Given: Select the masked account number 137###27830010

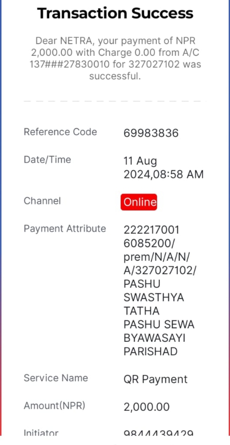Looking at the screenshot, I should point(69,65).
